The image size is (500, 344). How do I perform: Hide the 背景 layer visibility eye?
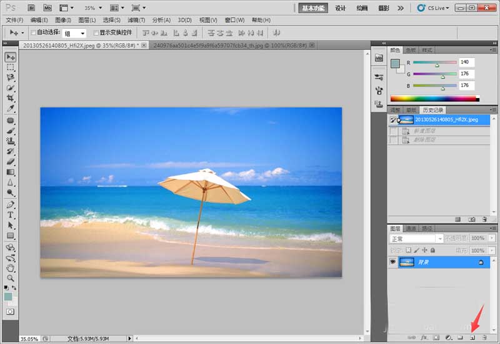tap(393, 262)
